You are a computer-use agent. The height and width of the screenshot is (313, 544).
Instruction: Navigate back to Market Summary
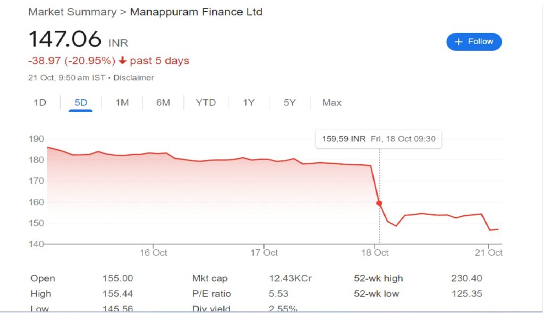(x=72, y=11)
